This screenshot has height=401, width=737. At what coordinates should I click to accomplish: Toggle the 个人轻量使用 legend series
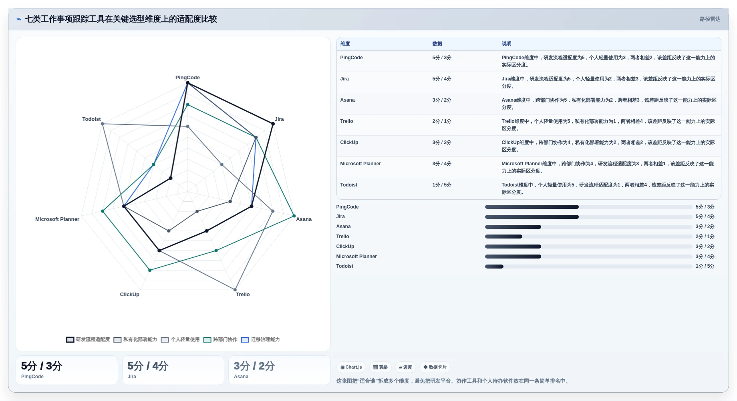pyautogui.click(x=180, y=339)
